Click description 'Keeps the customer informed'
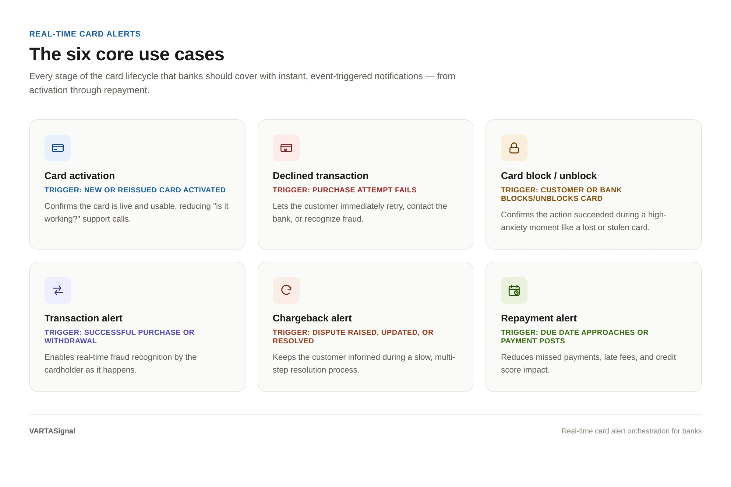 tap(364, 363)
